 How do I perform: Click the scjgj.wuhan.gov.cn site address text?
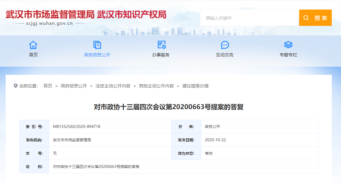(49, 23)
